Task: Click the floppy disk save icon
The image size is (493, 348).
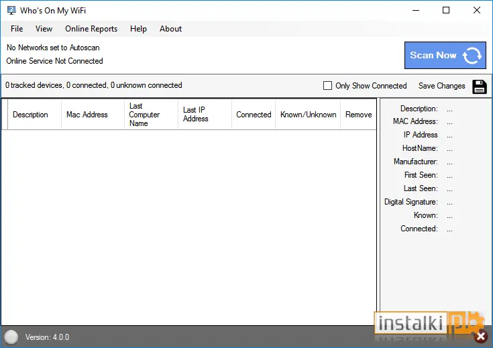Action: 480,86
